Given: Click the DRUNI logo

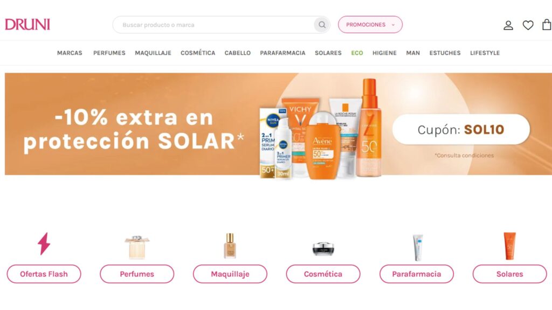Looking at the screenshot, I should 27,25.
